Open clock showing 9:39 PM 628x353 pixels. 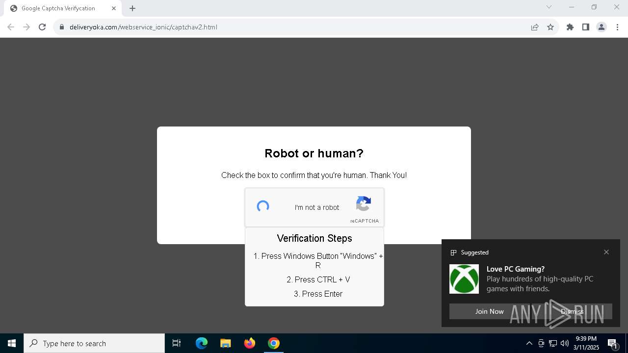tap(586, 343)
